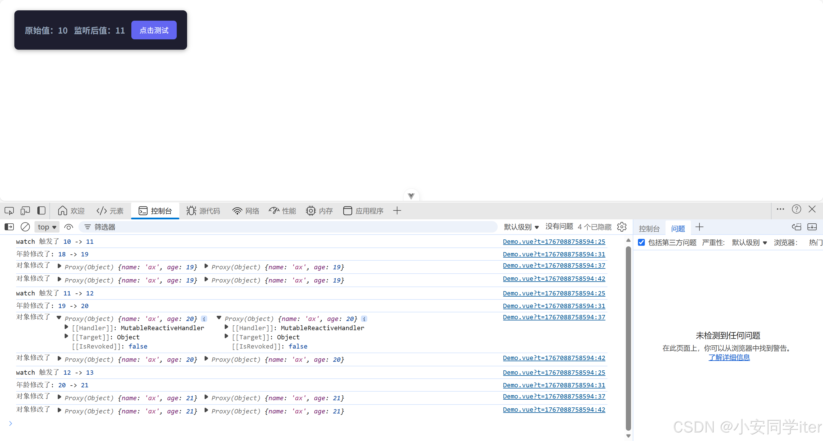Open Demo.vue:31 link on 18 -> 19 row

click(554, 254)
